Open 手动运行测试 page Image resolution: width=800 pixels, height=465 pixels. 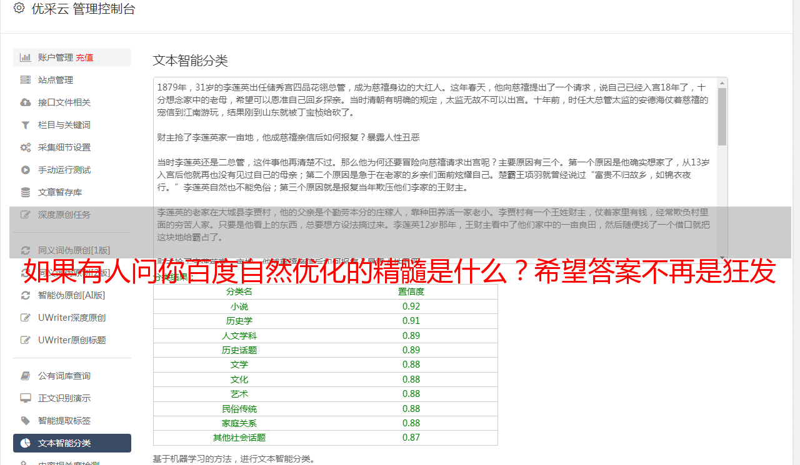72,170
